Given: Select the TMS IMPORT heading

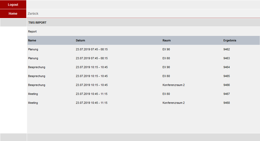Looking at the screenshot, I should (x=37, y=23).
